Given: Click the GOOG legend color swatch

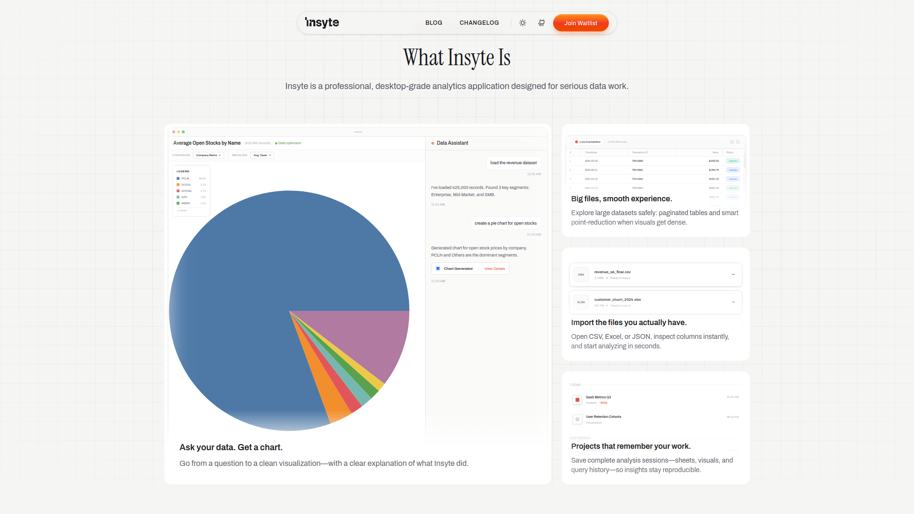Looking at the screenshot, I should point(178,185).
